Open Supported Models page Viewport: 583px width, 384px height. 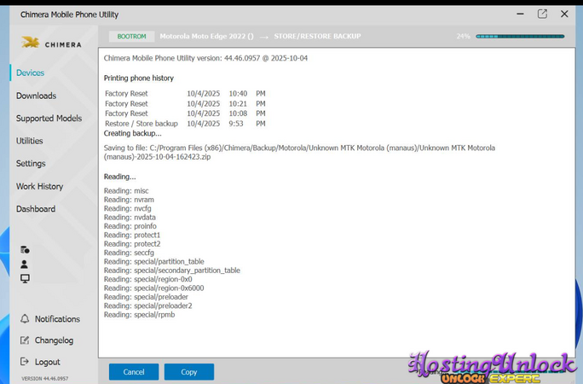pos(49,119)
